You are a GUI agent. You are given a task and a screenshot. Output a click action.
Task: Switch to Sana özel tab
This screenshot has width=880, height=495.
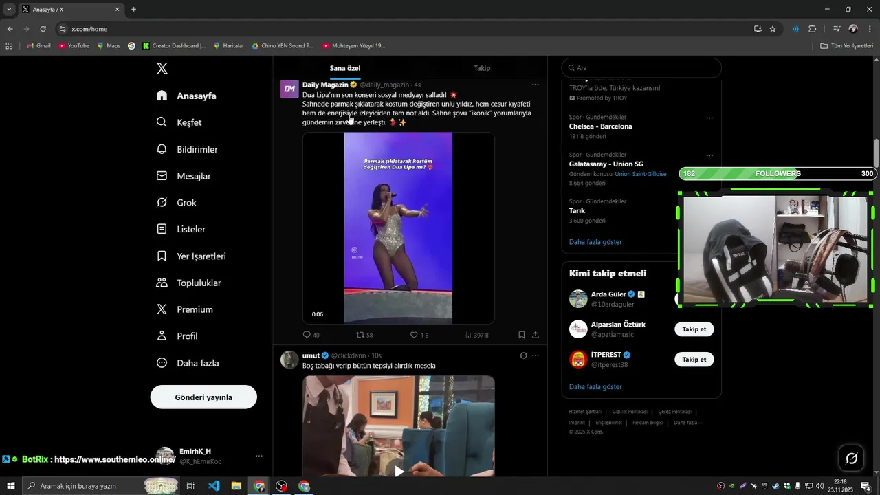[345, 68]
